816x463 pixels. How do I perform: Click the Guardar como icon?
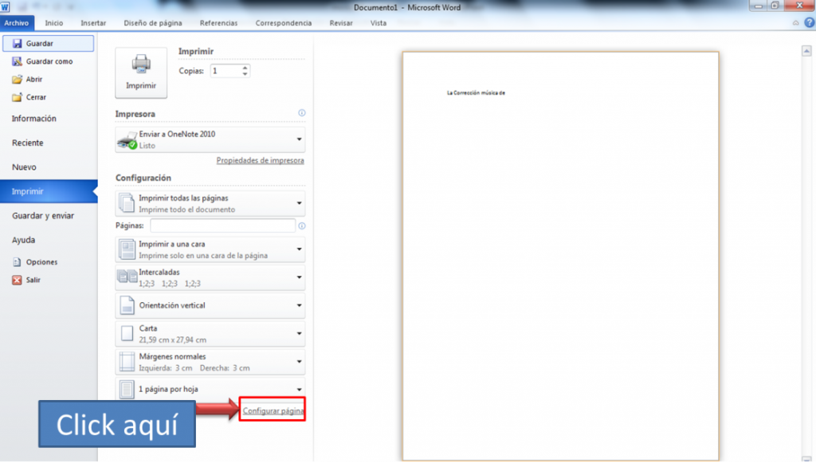click(x=18, y=61)
